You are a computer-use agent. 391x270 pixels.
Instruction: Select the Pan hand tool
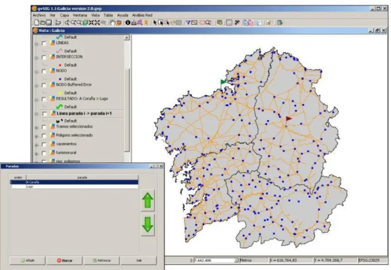coord(112,23)
